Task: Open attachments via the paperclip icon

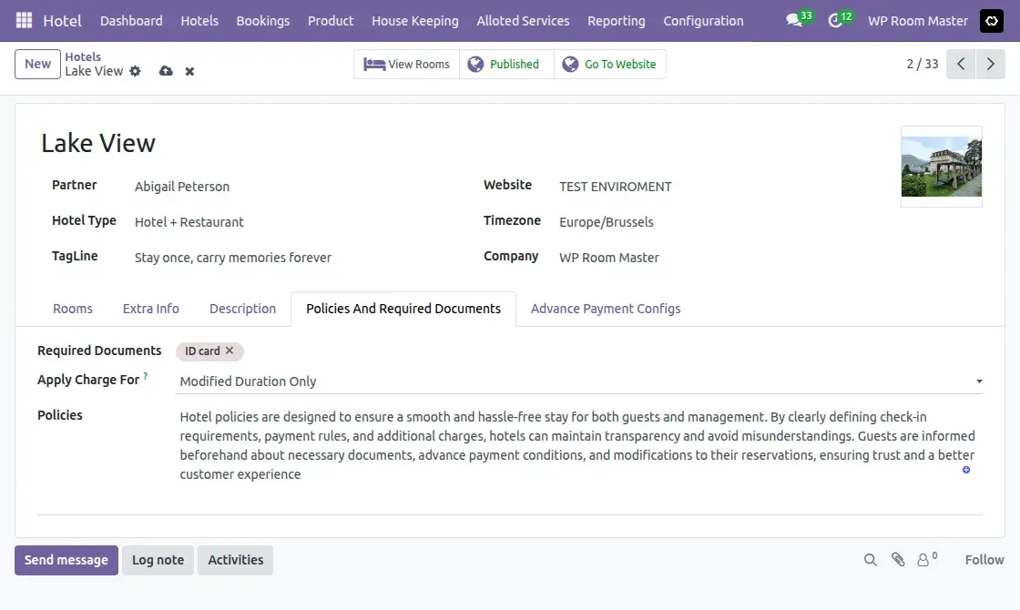Action: click(898, 559)
